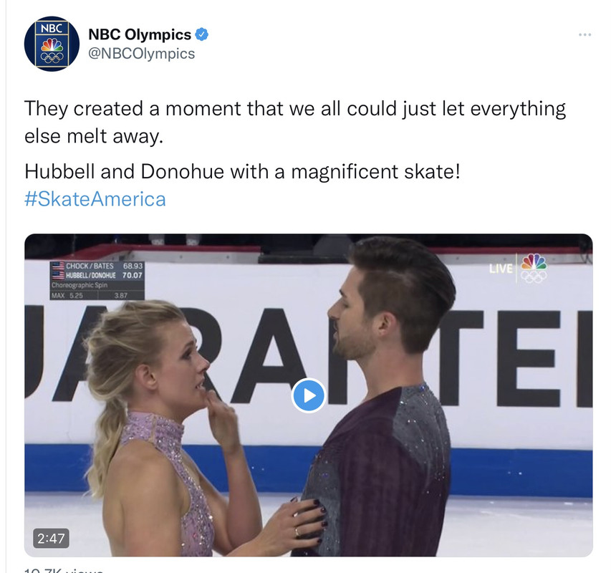This screenshot has height=573, width=611.
Task: Select the Hubbell/Donohue 70.07 score row
Action: point(97,276)
